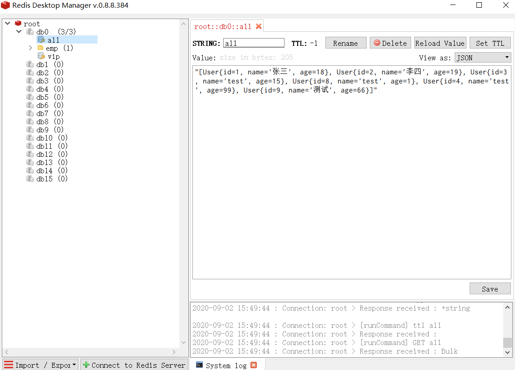This screenshot has width=515, height=370.
Task: Click log panel scrollbar up arrow
Action: click(507, 307)
